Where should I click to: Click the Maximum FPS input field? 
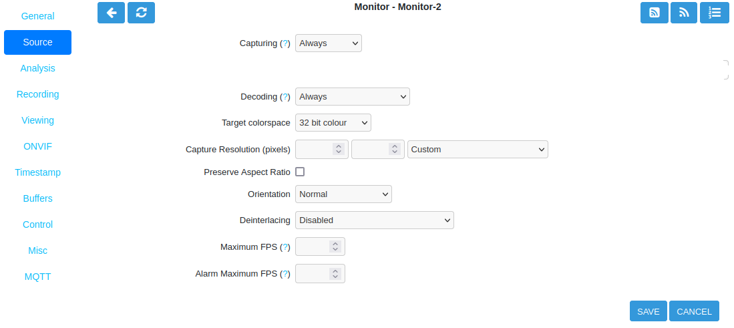[320, 247]
